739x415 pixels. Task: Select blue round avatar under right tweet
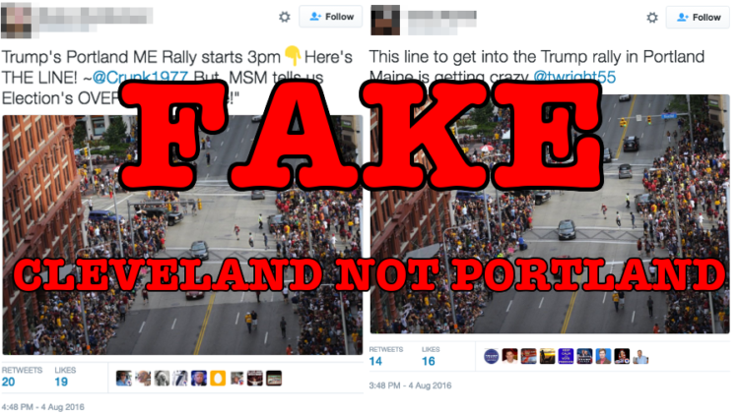pos(491,357)
